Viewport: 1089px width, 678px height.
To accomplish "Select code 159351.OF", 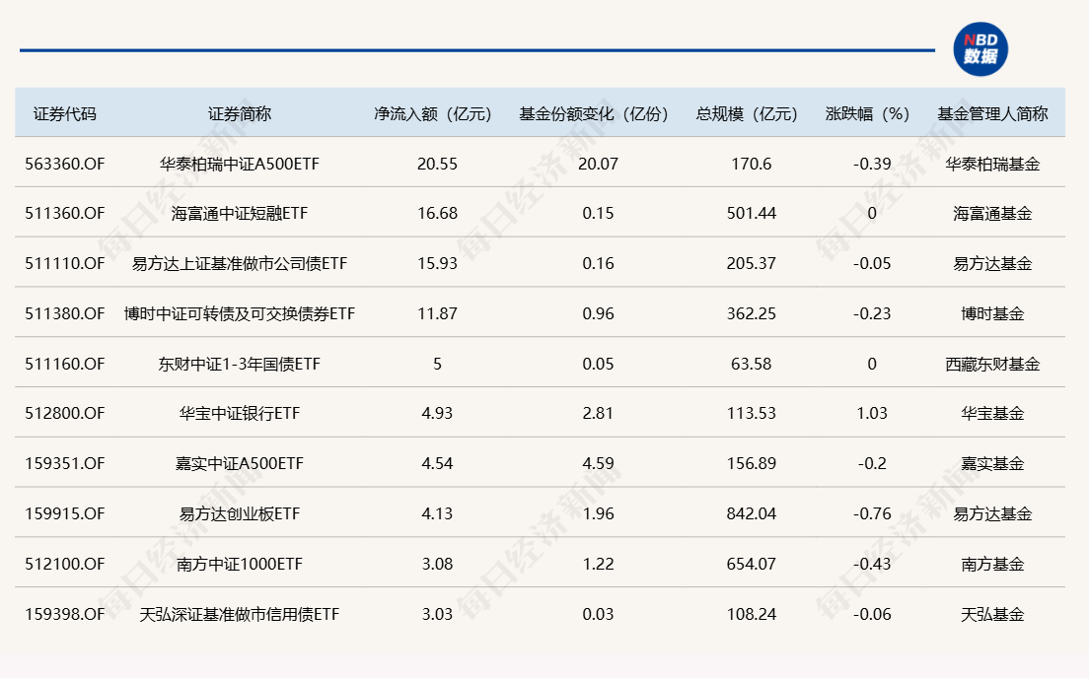I will (x=64, y=463).
